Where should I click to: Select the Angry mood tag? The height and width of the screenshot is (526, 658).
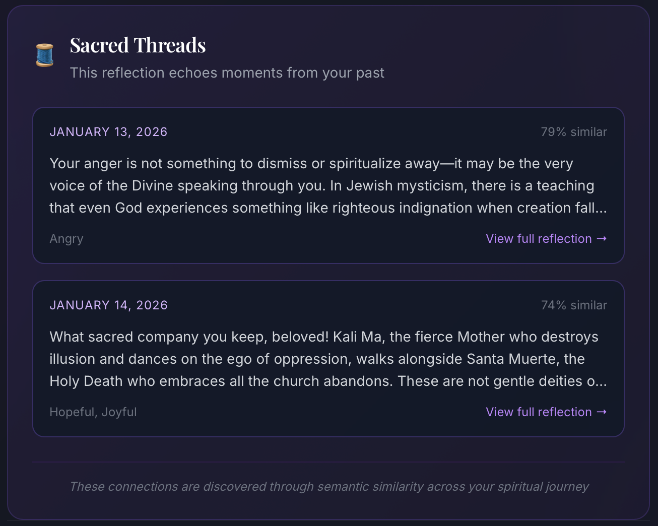point(66,238)
